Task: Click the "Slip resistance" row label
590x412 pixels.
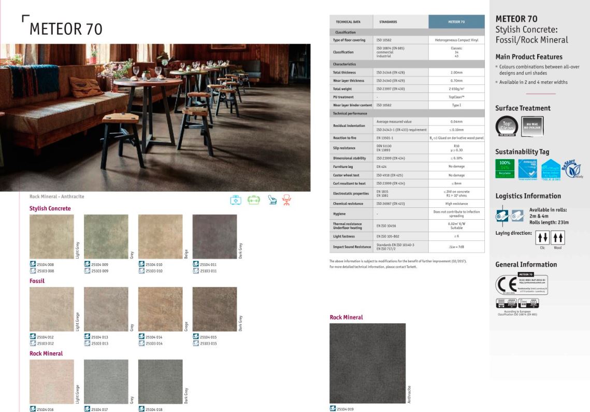Action: [344, 148]
